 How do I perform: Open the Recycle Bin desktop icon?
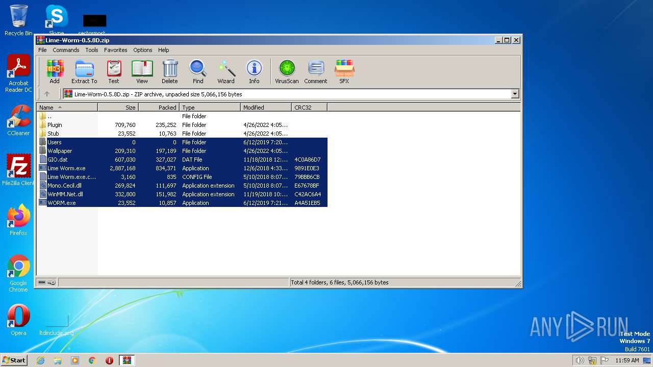[18, 20]
